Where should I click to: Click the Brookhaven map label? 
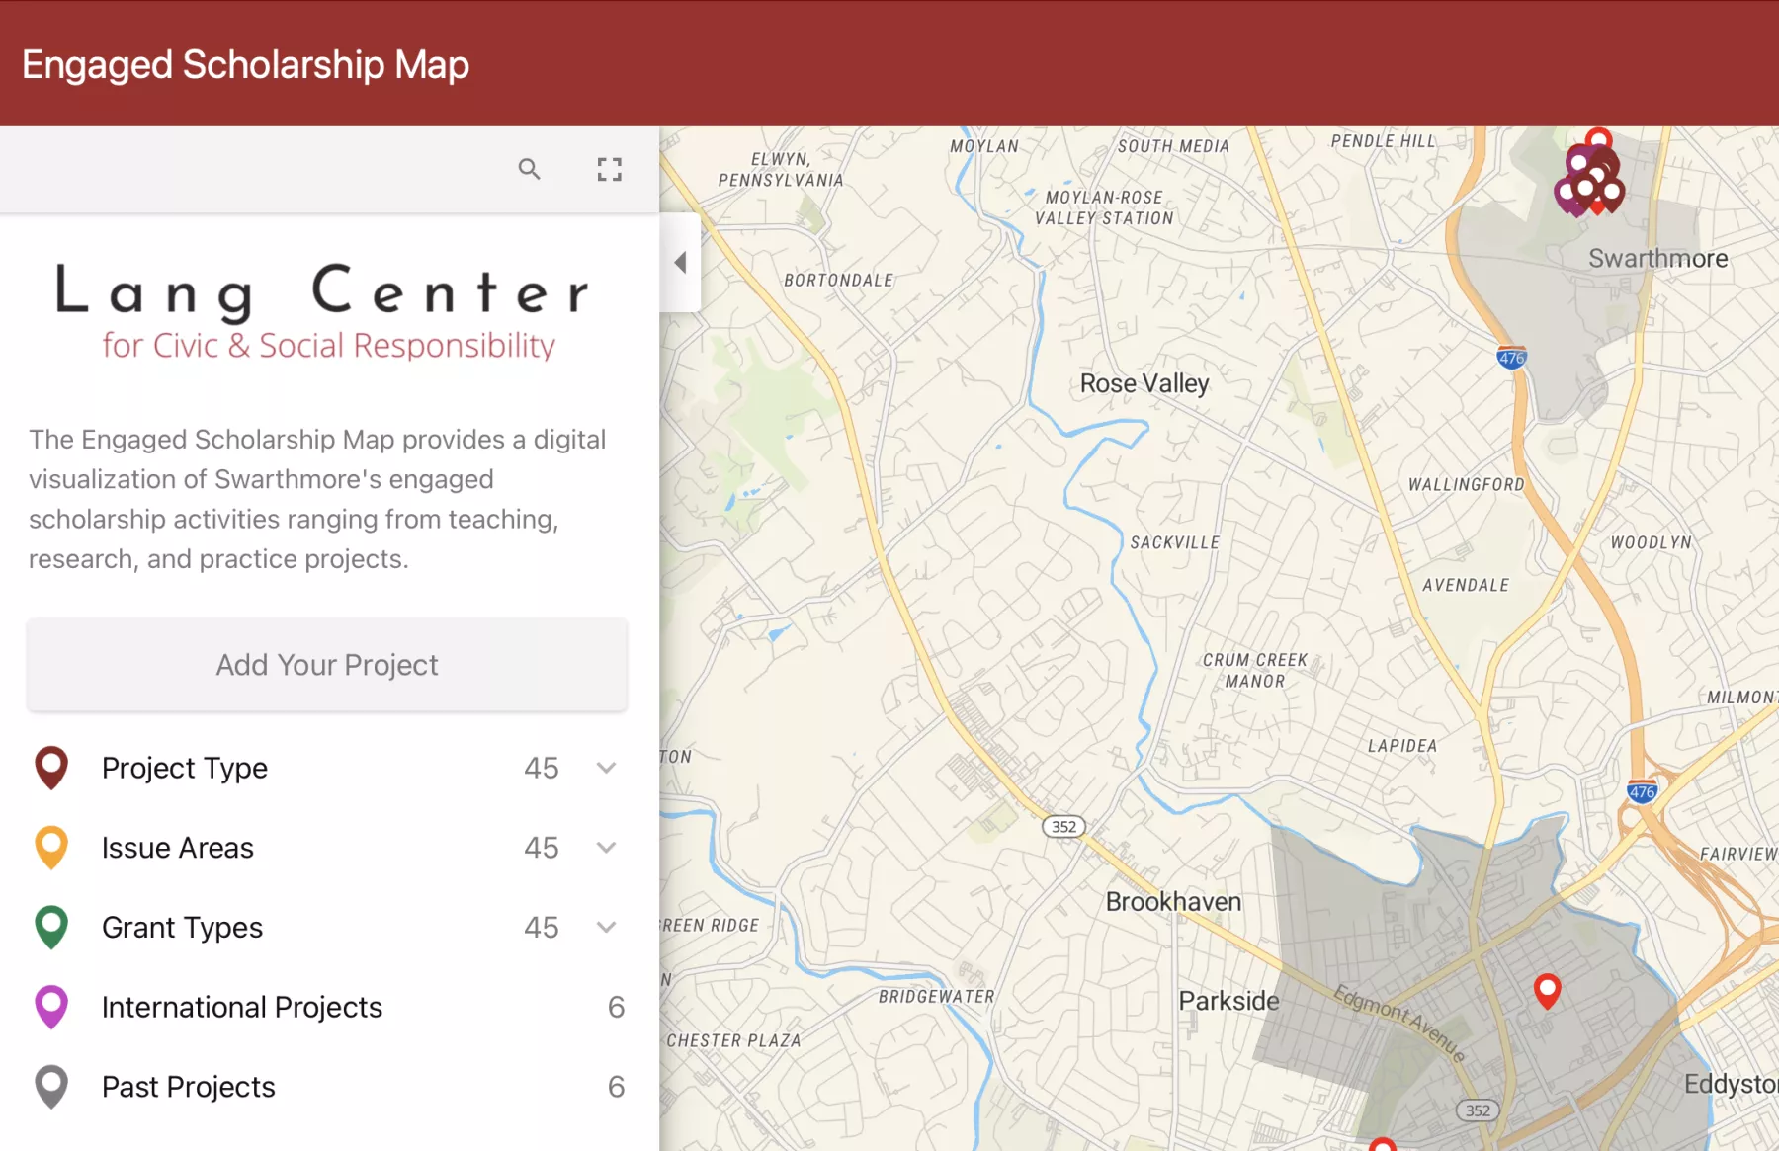pyautogui.click(x=1173, y=901)
